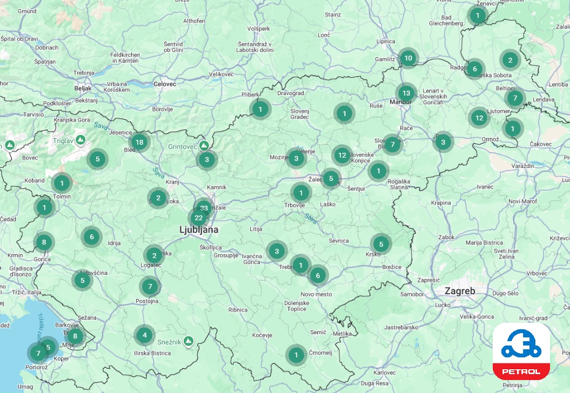Click the Zagreb city label
Image resolution: width=570 pixels, height=393 pixels.
pos(460,291)
